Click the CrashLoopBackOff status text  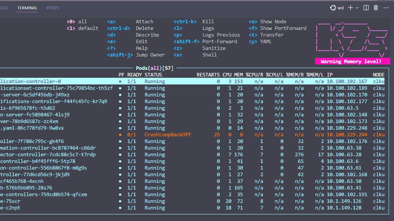(x=168, y=135)
